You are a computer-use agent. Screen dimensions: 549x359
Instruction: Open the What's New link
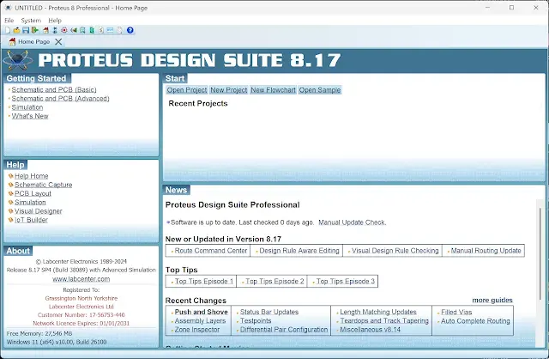click(x=30, y=116)
